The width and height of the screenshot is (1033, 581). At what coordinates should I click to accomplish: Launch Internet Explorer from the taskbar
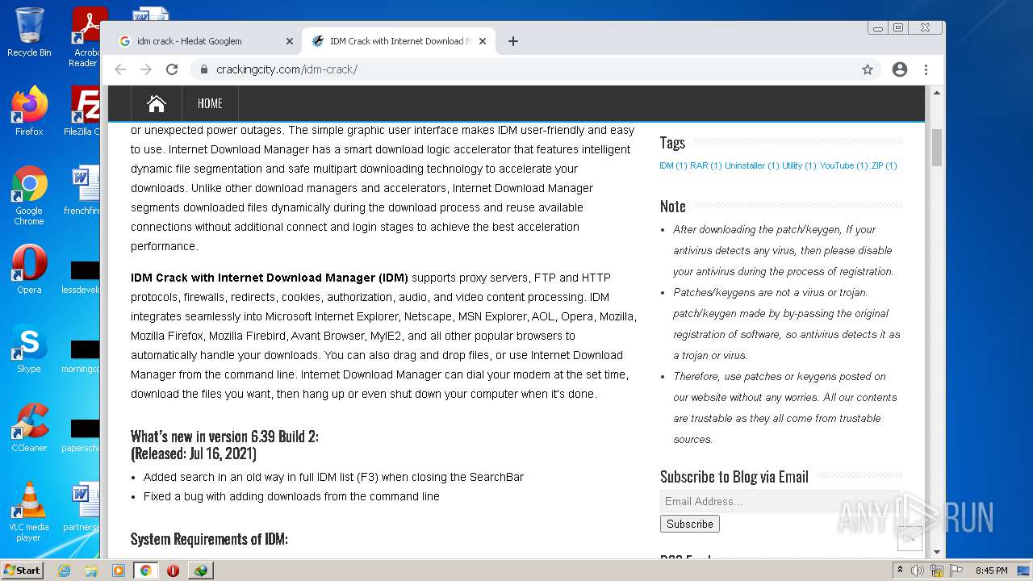coord(64,571)
